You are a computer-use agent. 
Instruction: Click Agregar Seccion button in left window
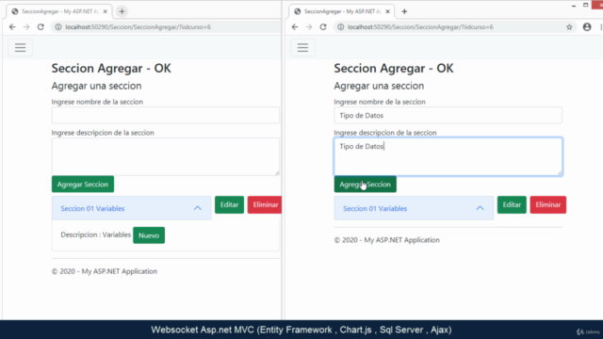[x=83, y=185]
